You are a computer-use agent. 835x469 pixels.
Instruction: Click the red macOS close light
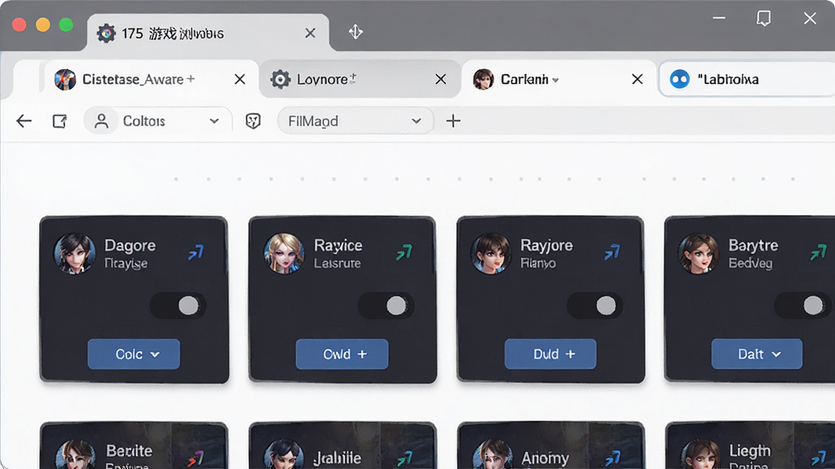[x=20, y=25]
